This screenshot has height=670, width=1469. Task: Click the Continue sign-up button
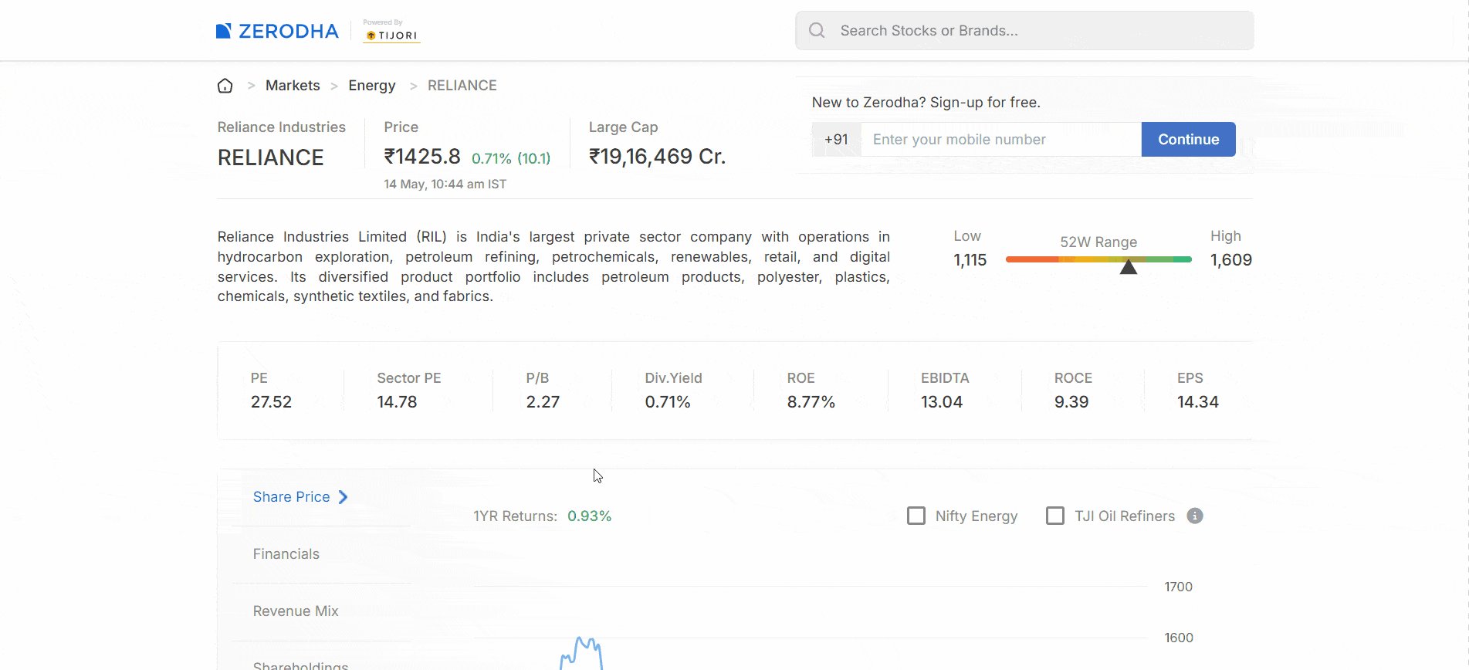pos(1189,139)
